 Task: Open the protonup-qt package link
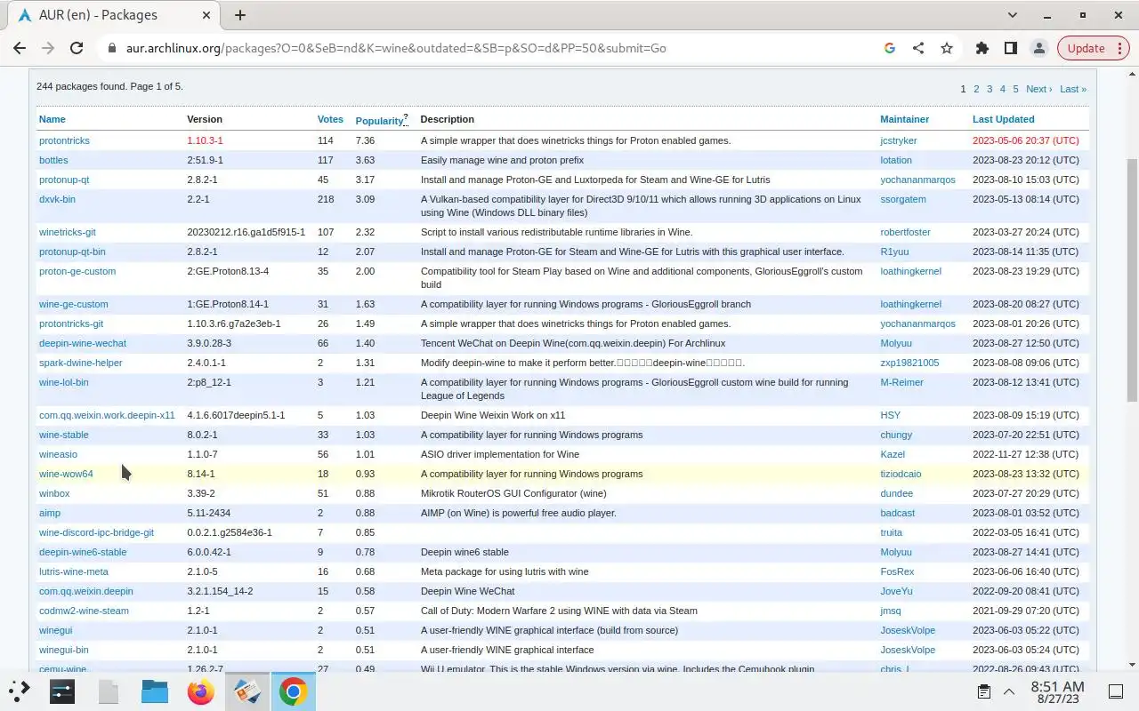pos(64,180)
